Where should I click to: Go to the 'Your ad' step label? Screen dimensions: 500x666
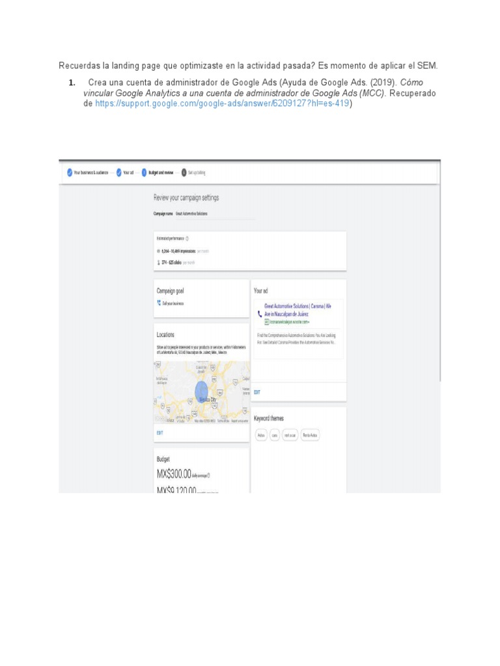(128, 172)
